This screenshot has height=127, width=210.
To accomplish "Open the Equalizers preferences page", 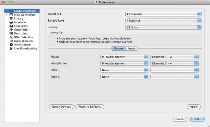I will click(21, 26).
